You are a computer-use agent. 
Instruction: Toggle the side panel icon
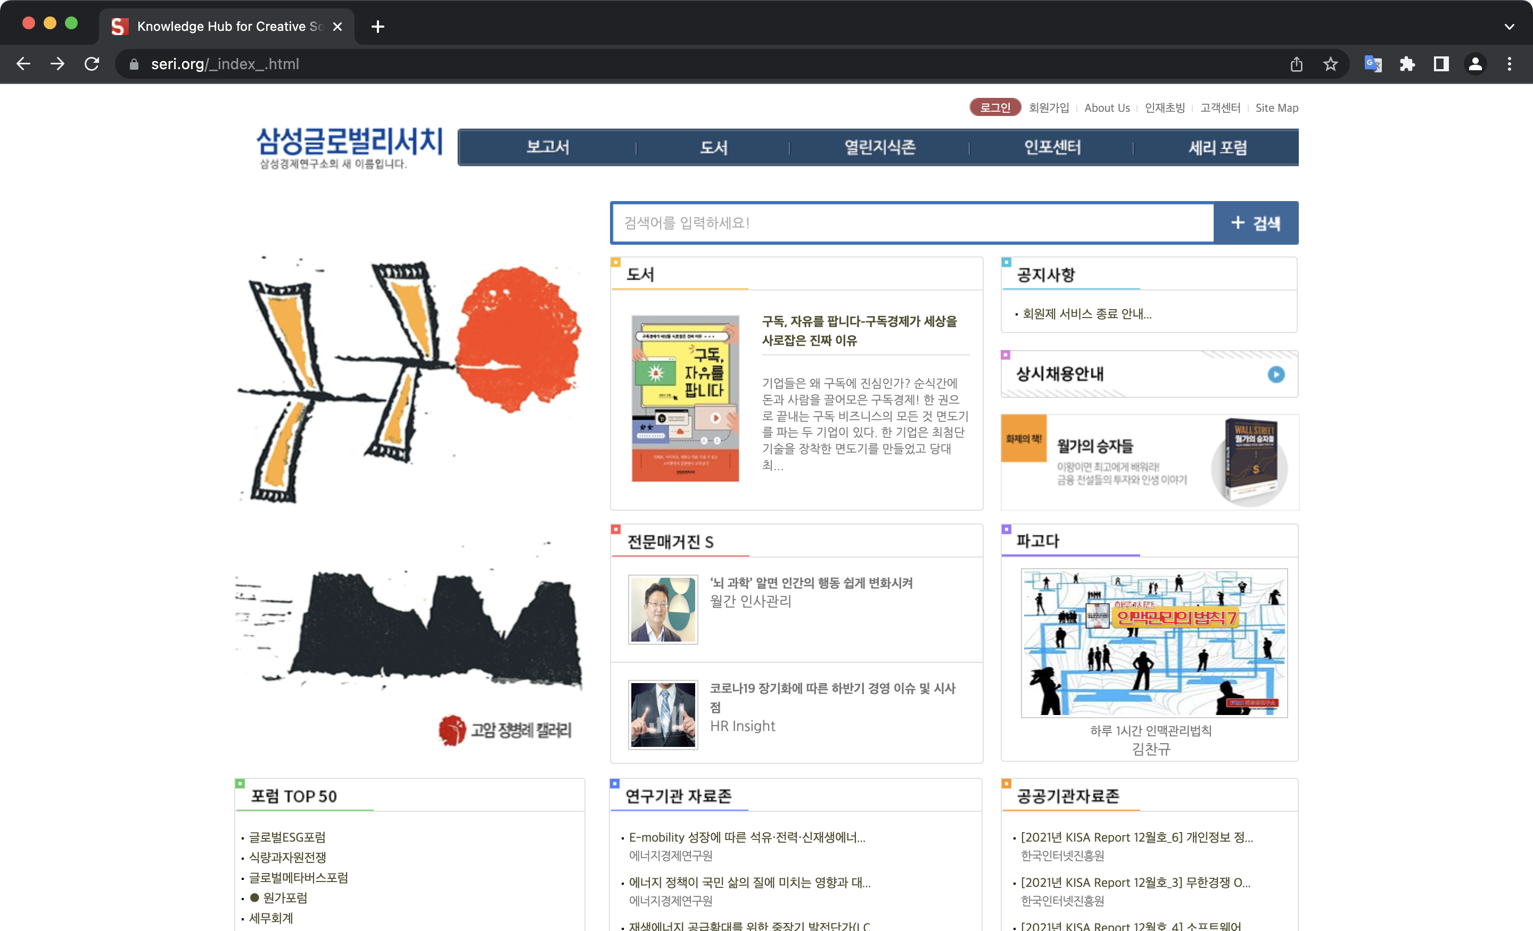[1441, 63]
